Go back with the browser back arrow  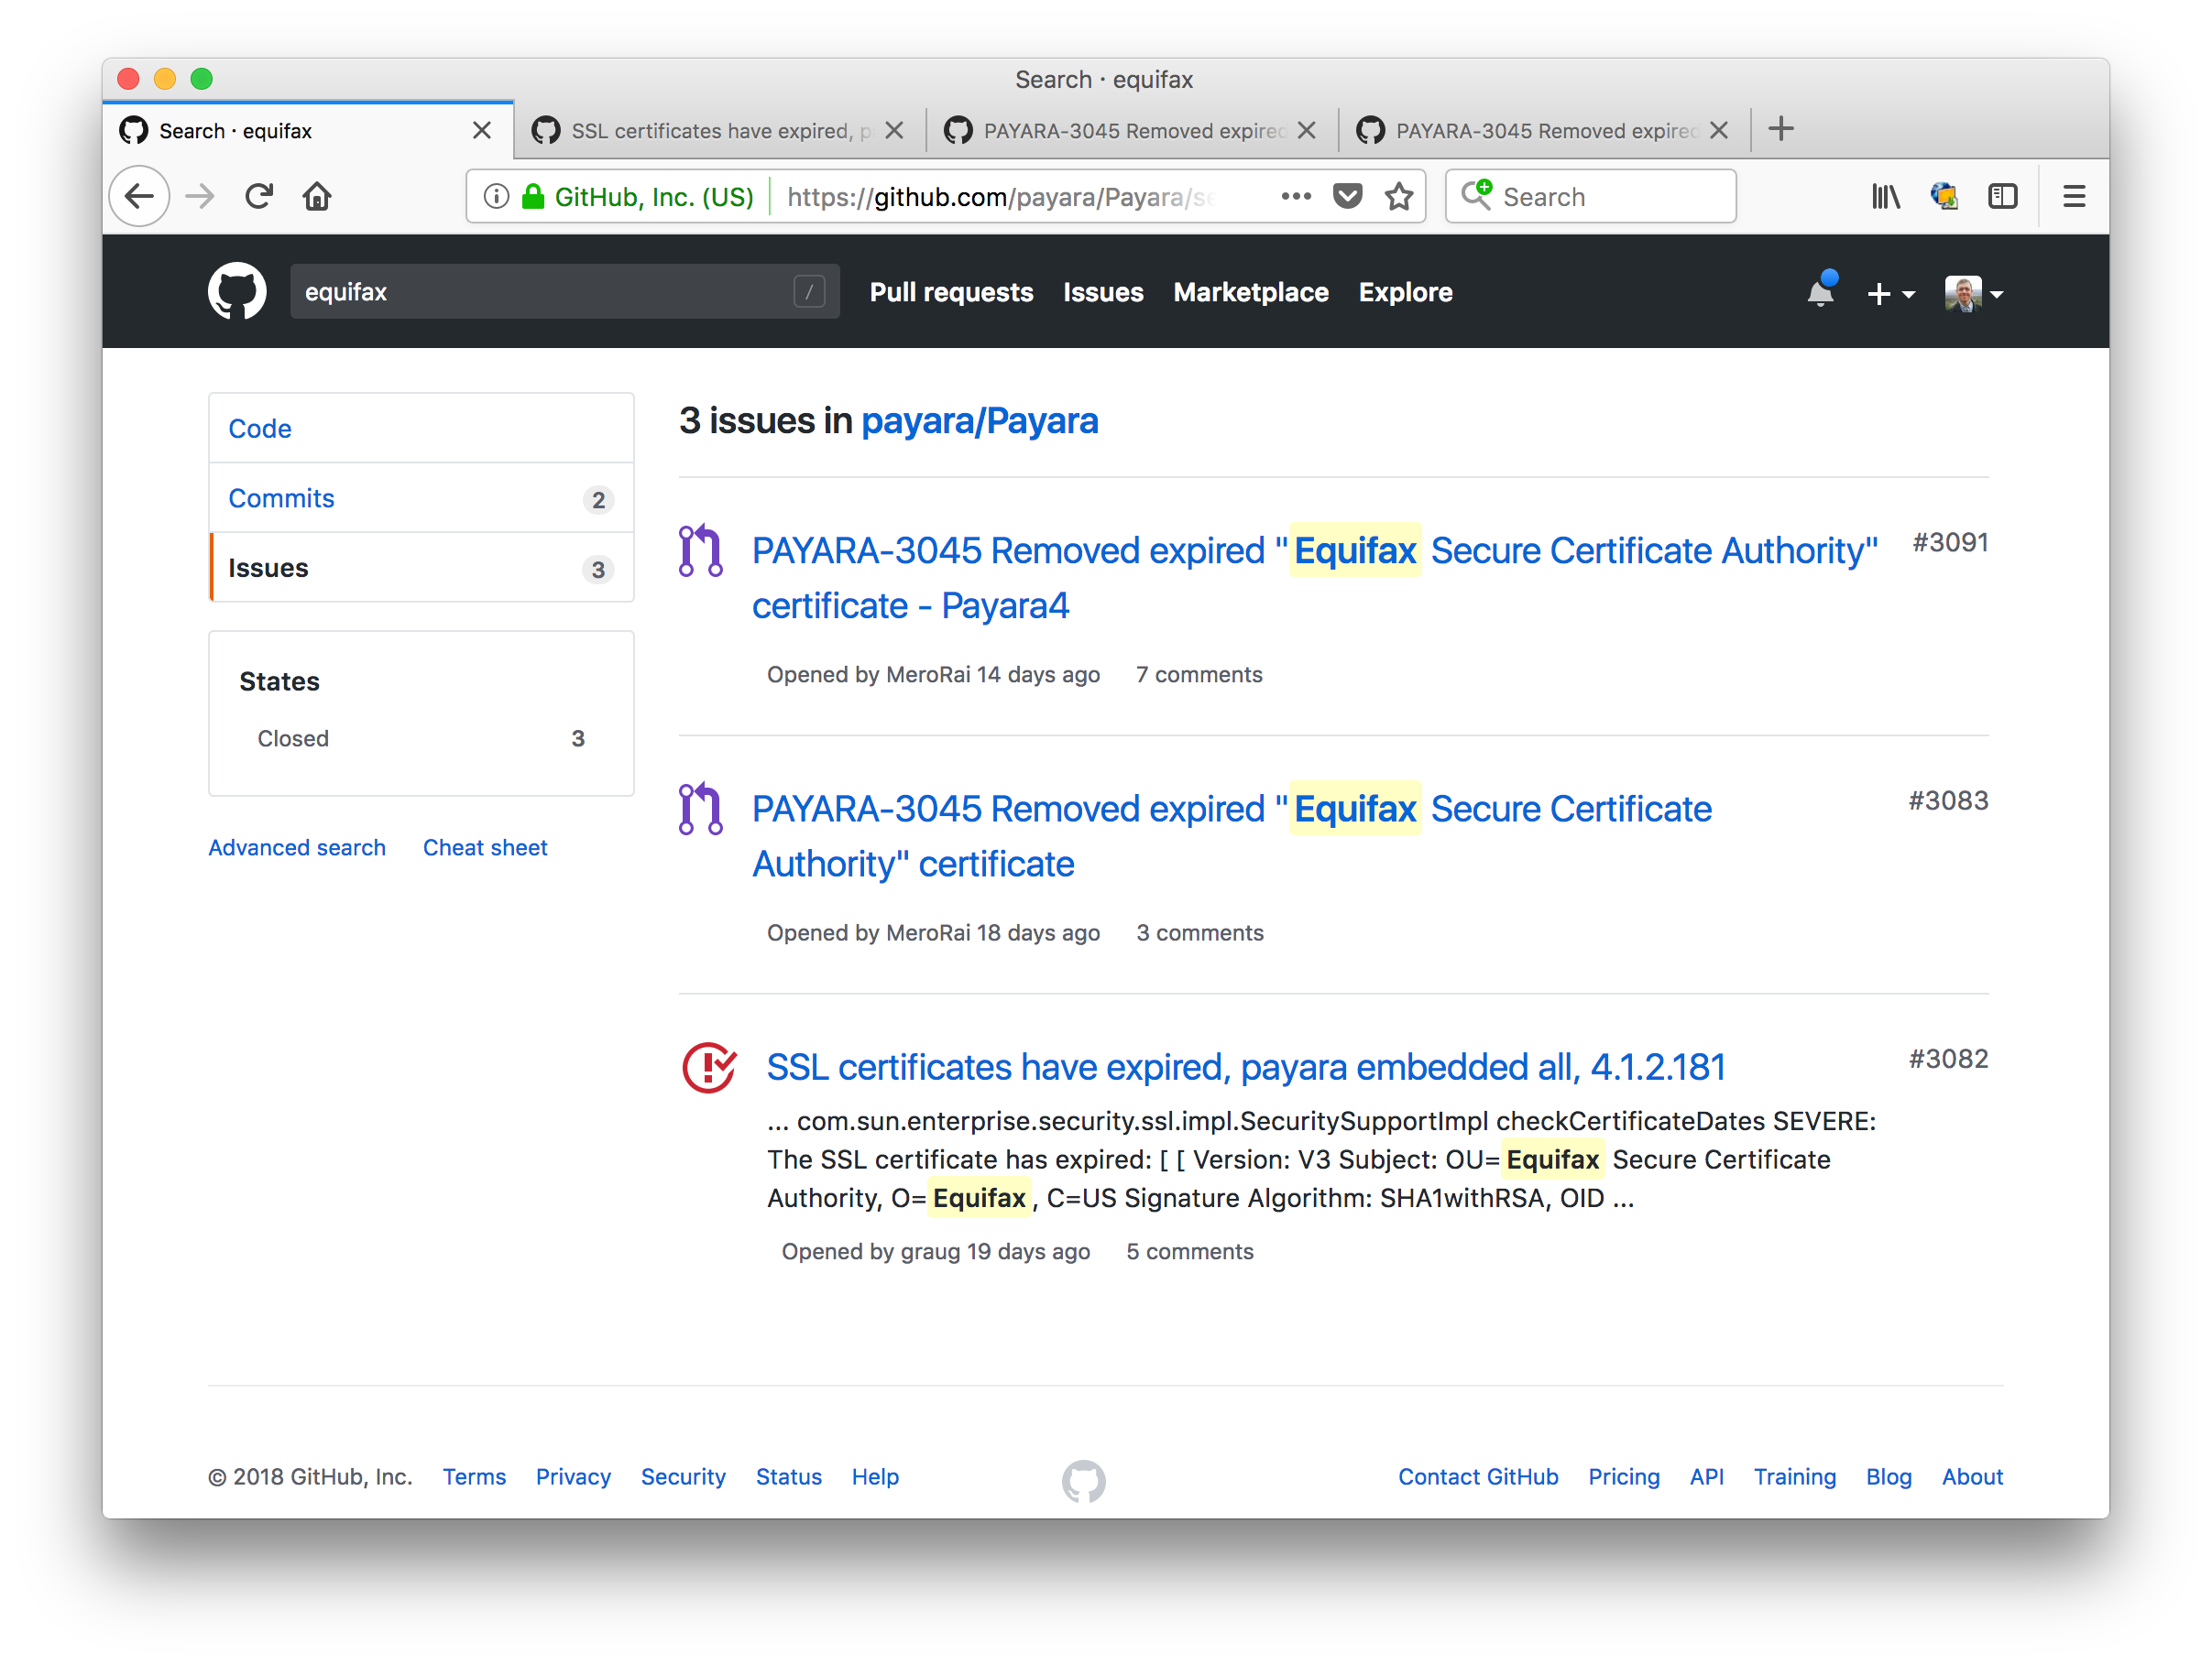click(140, 196)
